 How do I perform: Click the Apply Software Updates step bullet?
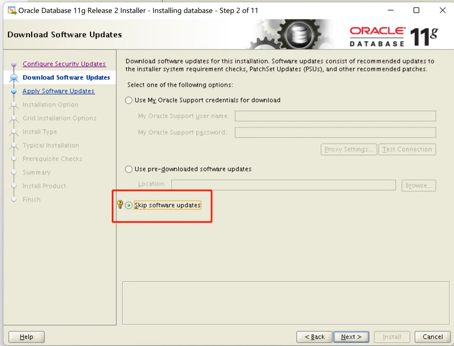(x=13, y=92)
